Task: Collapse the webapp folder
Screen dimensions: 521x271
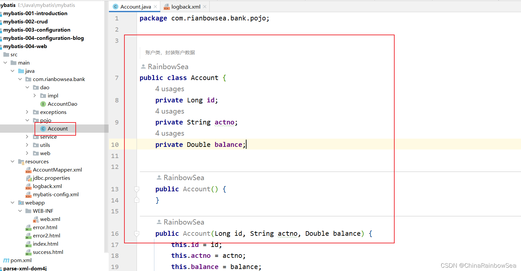Action: tap(13, 203)
